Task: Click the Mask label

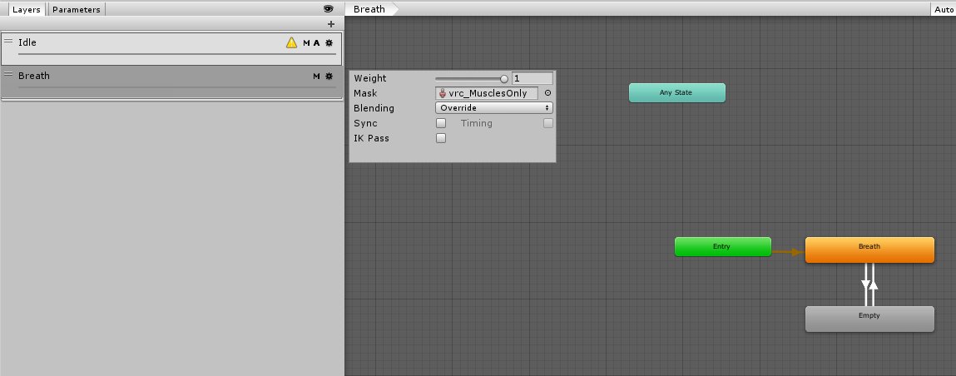Action: click(x=365, y=93)
